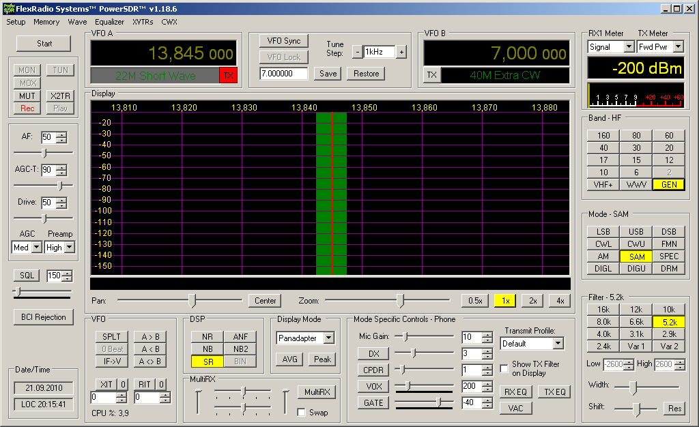This screenshot has width=699, height=427.
Task: Open the Preamp dropdown
Action: coord(70,247)
